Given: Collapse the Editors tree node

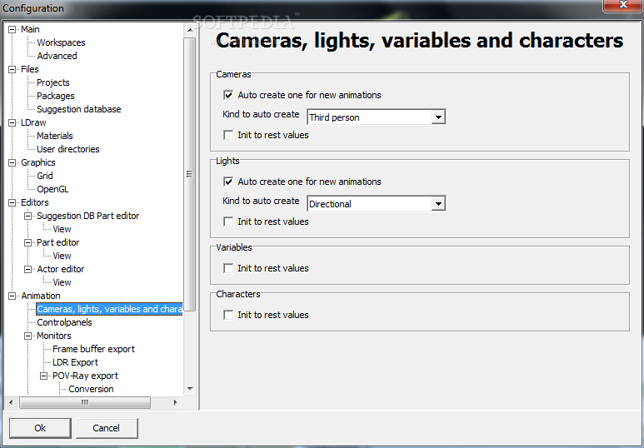Looking at the screenshot, I should (x=12, y=203).
